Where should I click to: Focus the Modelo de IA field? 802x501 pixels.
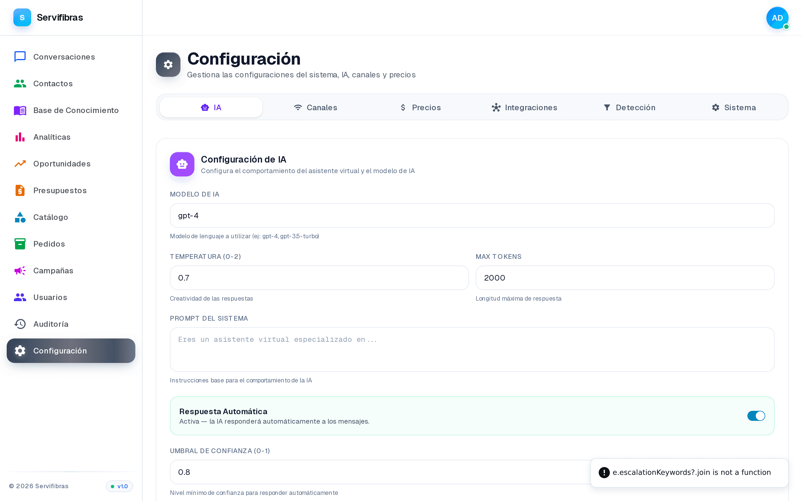[x=472, y=215]
